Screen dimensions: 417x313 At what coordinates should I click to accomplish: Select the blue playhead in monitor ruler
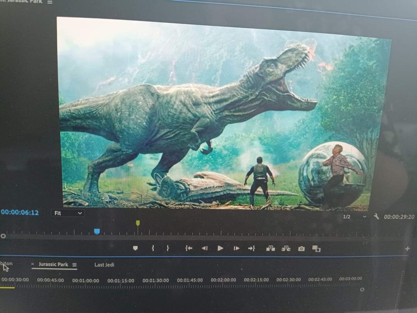tap(97, 231)
